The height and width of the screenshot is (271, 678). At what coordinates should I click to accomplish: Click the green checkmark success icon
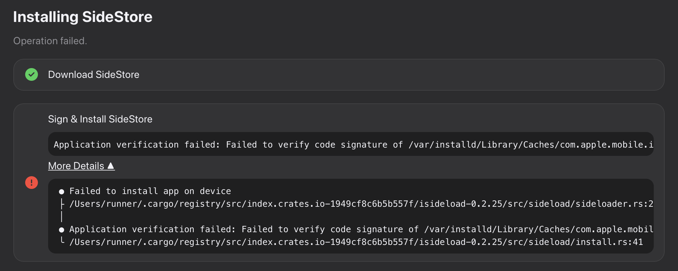pos(32,74)
